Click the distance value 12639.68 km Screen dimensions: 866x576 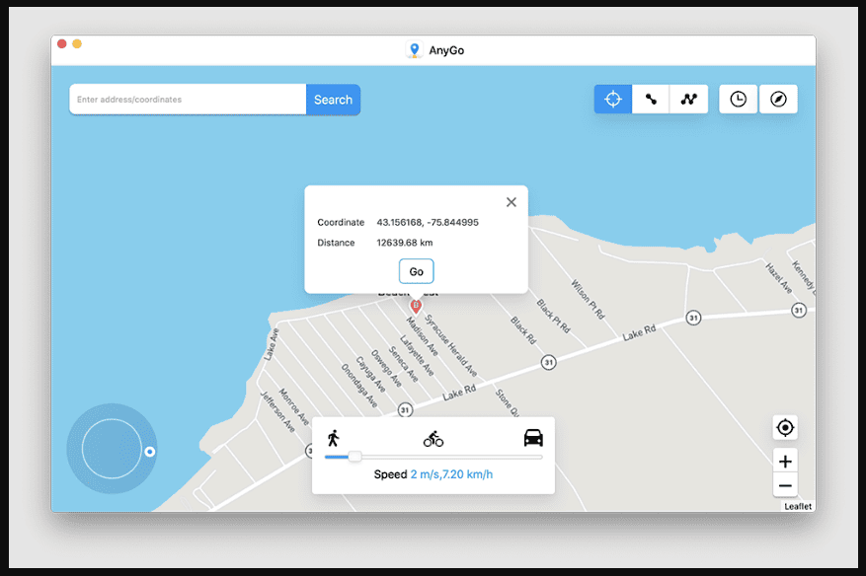(x=405, y=243)
